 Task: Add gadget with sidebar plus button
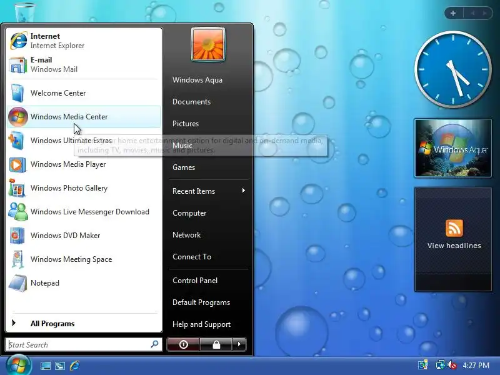[453, 13]
